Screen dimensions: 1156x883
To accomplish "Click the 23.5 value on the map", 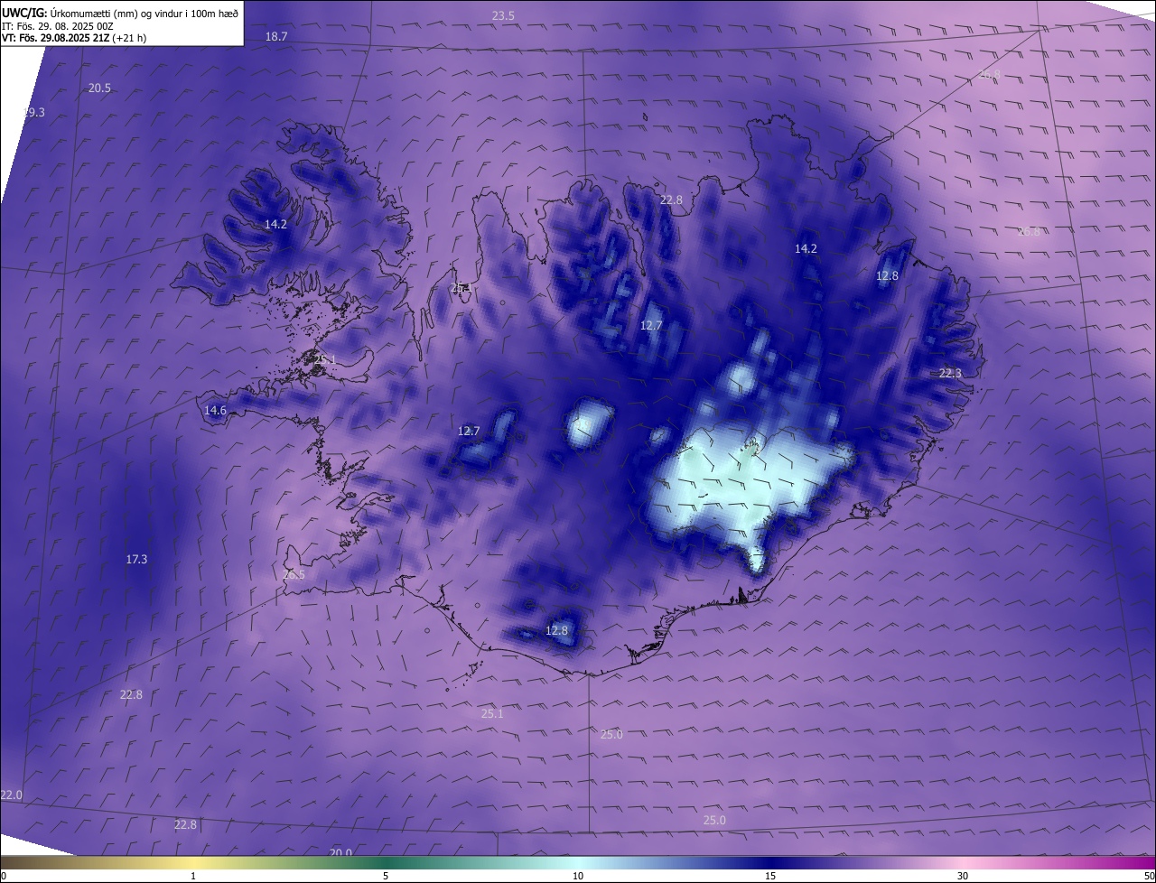I will [x=503, y=15].
